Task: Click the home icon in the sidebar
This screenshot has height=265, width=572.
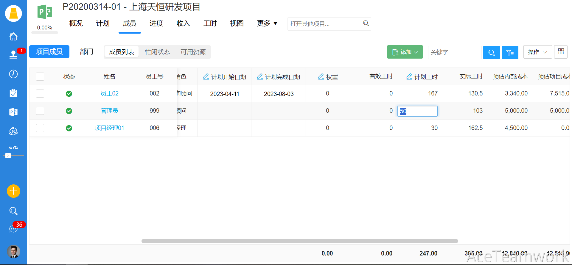Action: pyautogui.click(x=13, y=37)
